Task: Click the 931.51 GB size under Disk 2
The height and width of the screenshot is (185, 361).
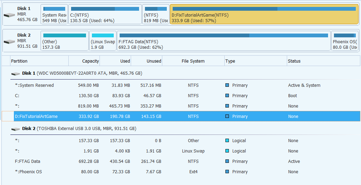Action: click(27, 46)
